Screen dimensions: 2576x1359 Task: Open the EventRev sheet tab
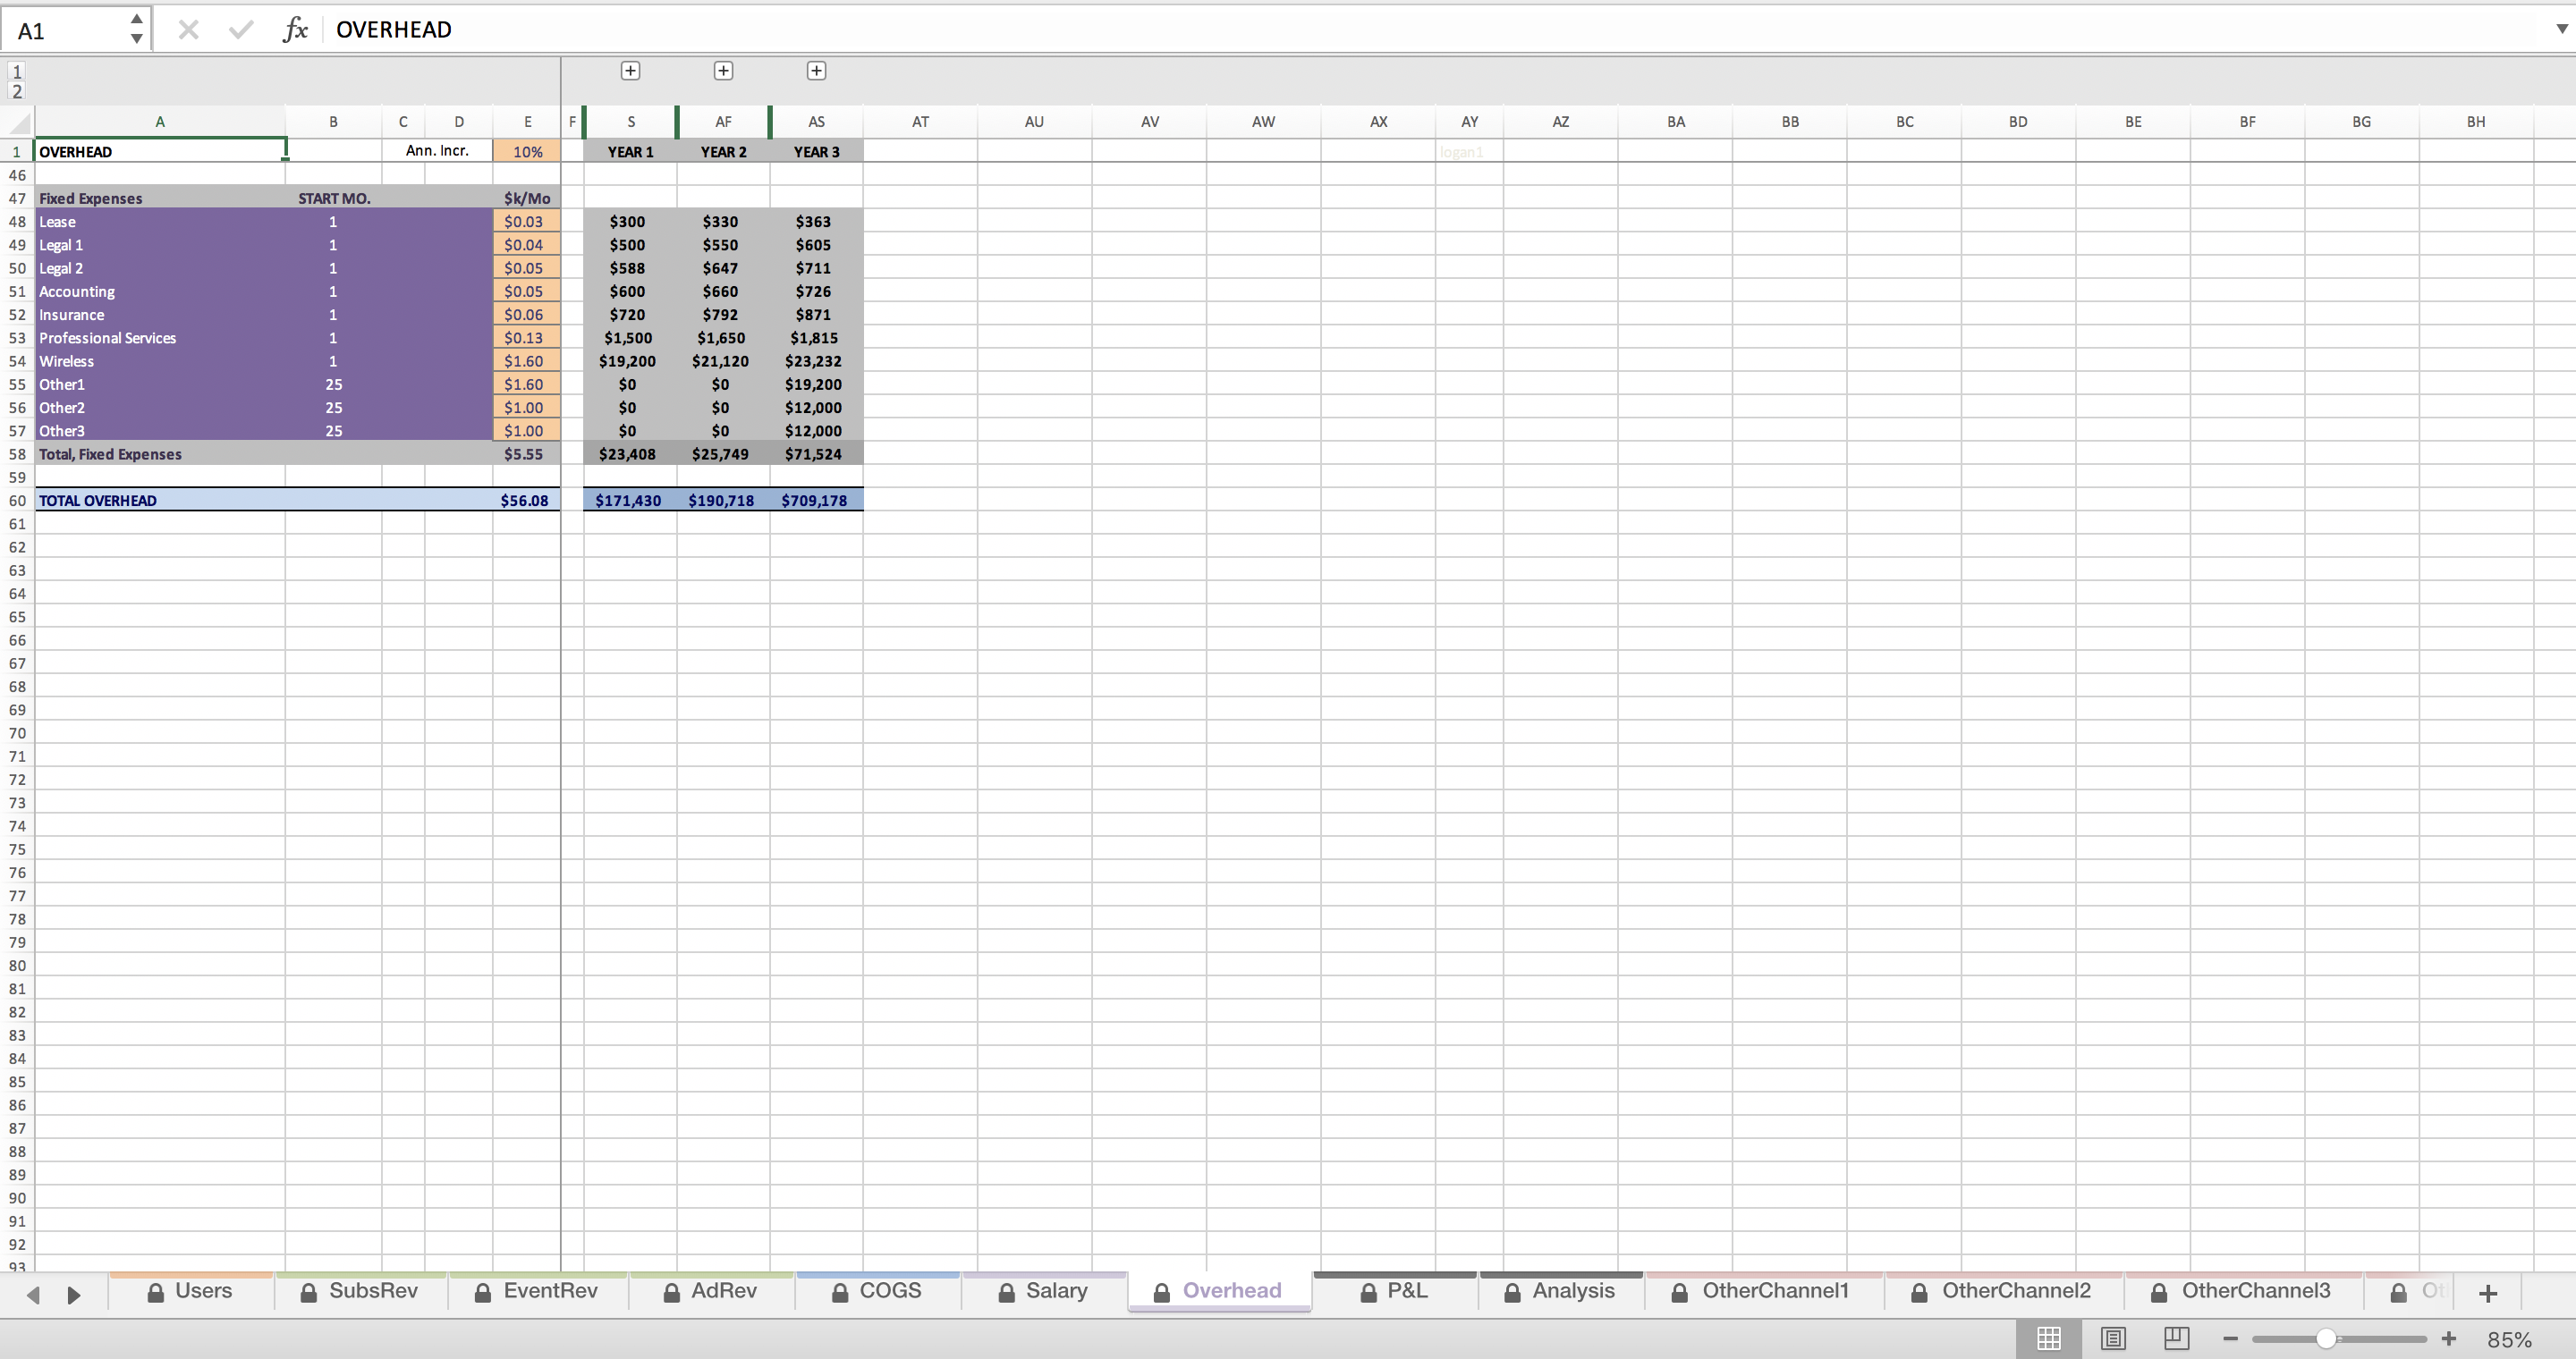pyautogui.click(x=537, y=1291)
